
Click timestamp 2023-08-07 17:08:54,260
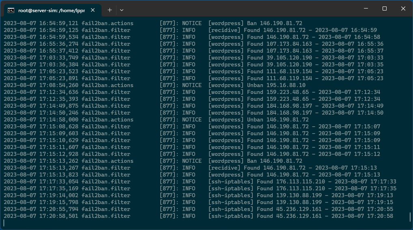point(41,85)
